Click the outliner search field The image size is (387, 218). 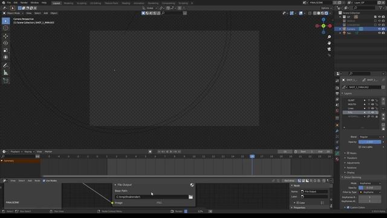364,8
